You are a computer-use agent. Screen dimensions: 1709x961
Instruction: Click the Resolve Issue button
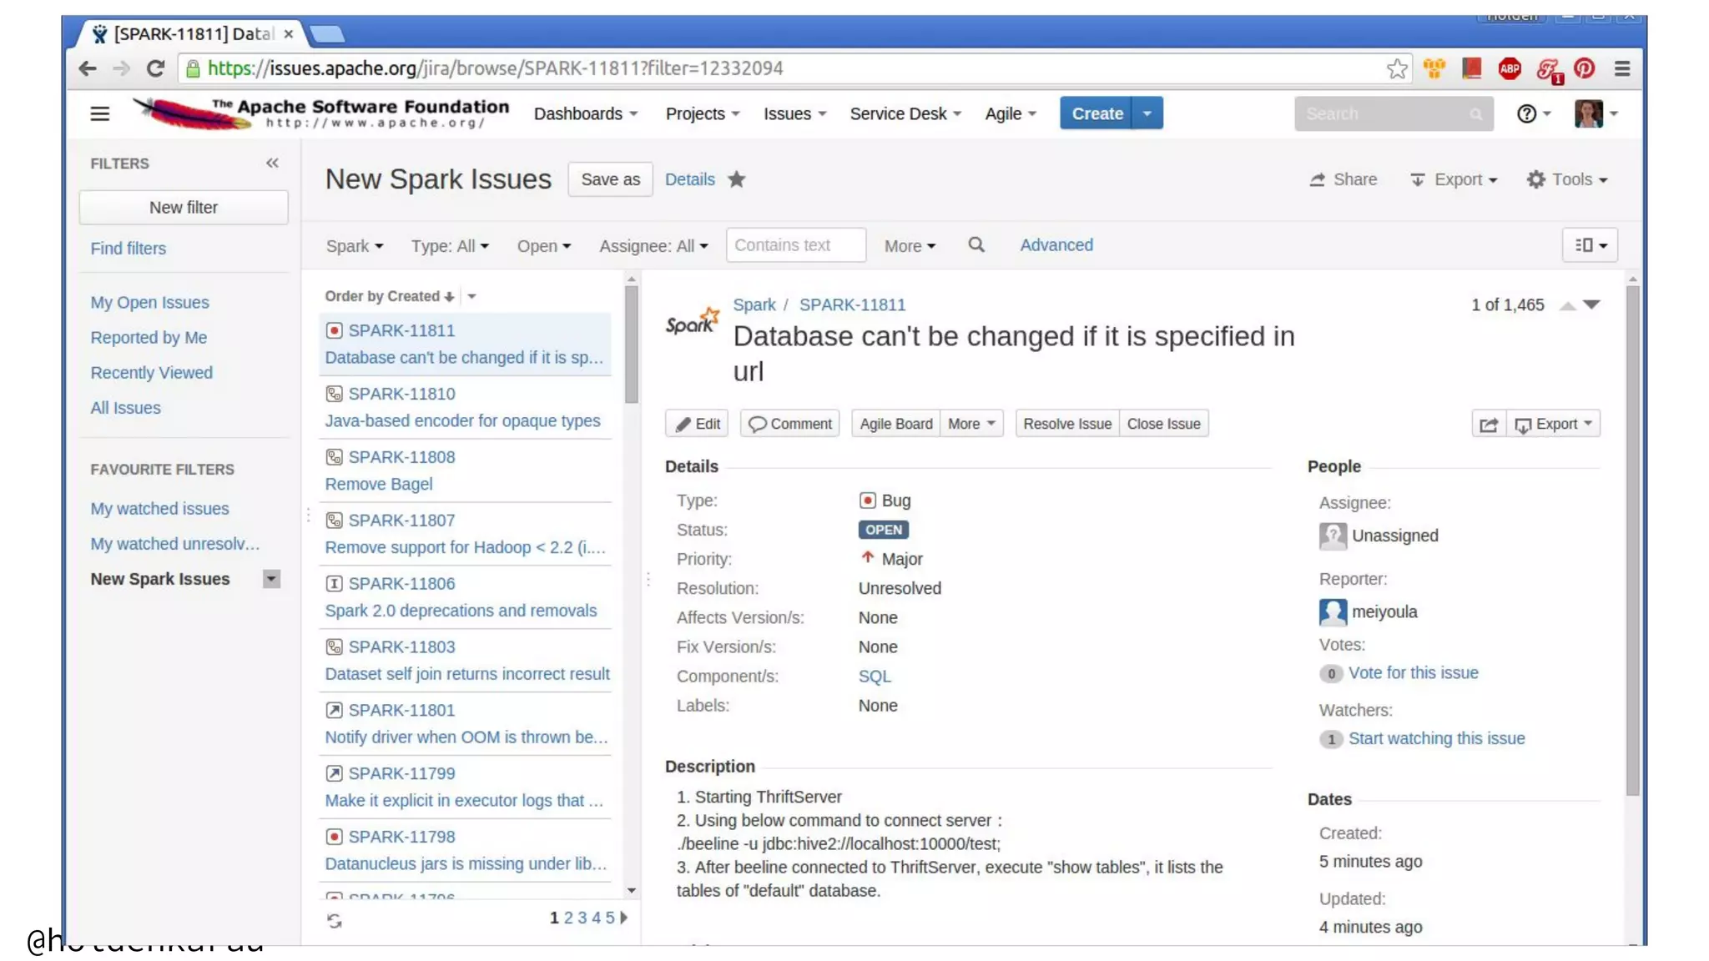click(x=1066, y=424)
